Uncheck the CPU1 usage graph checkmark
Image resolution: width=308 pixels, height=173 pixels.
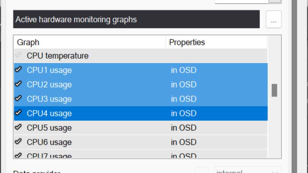(x=18, y=70)
